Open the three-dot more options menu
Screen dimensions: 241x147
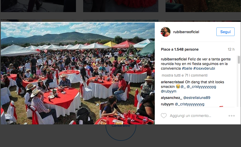click(x=232, y=116)
